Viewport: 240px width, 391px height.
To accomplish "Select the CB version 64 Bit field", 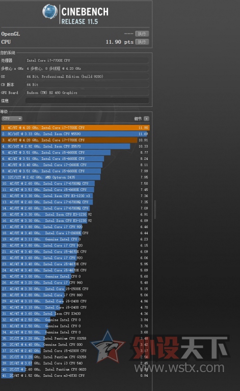I will 87,85.
